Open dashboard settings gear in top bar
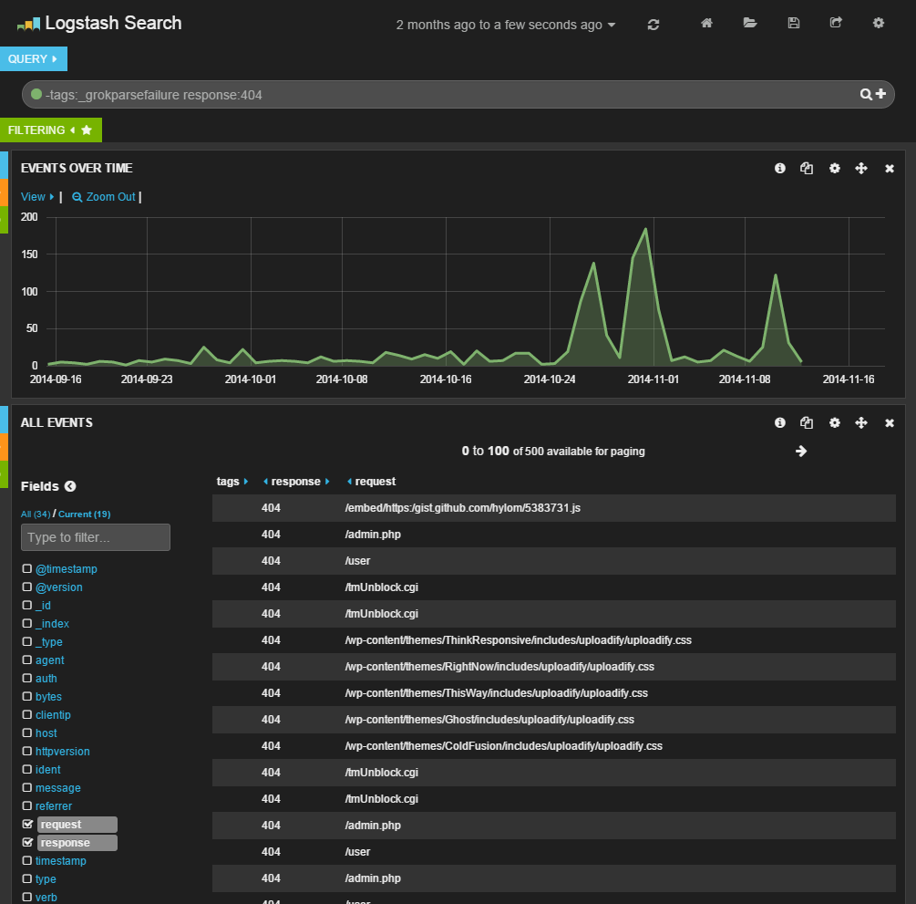This screenshot has height=904, width=916. (x=879, y=24)
